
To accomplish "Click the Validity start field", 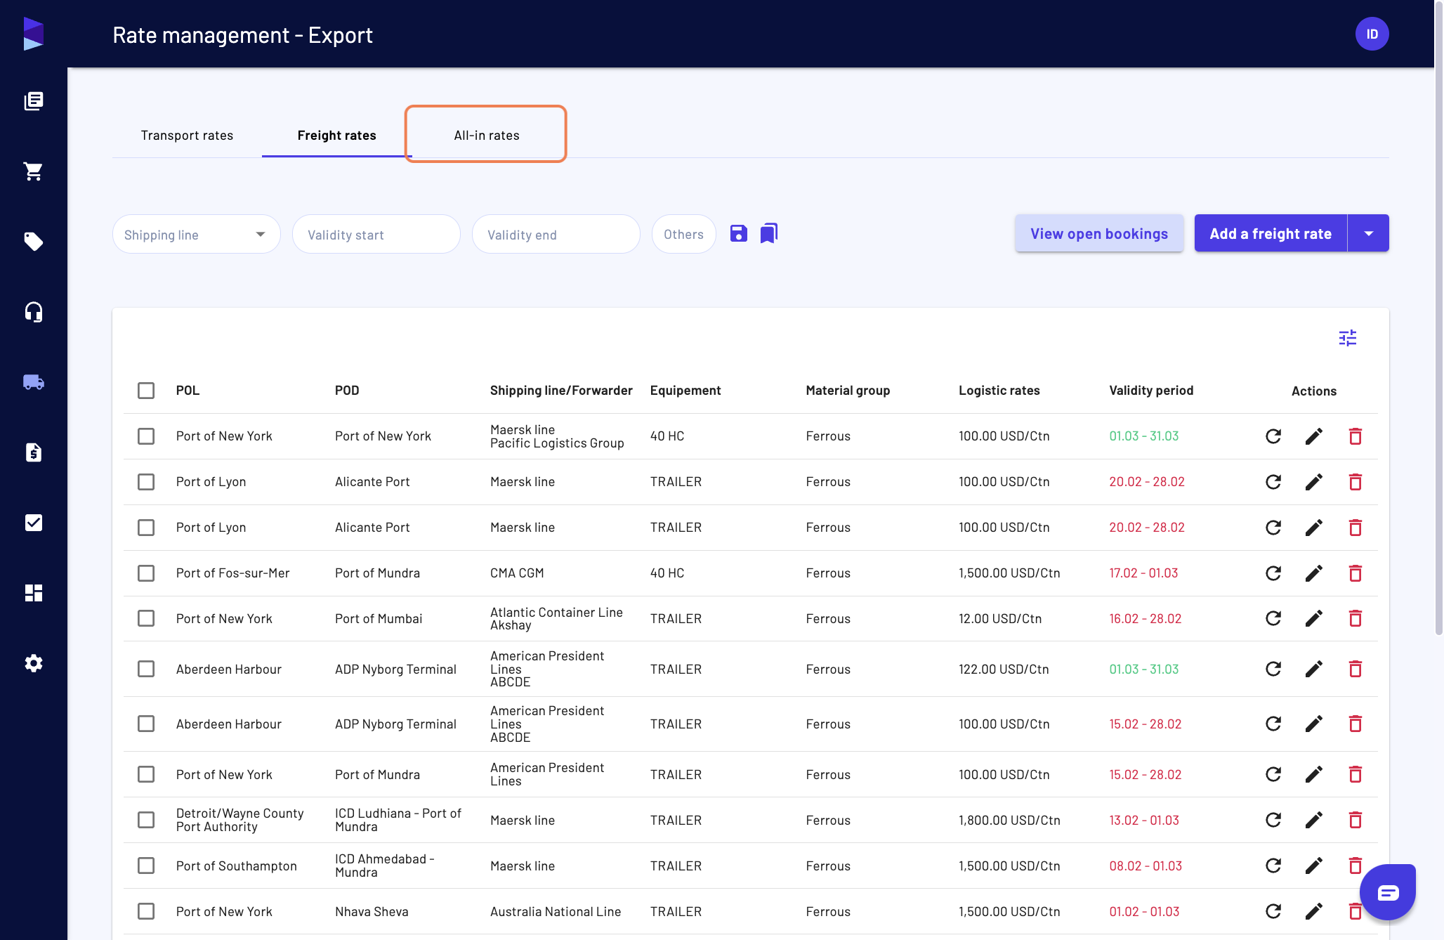I will click(376, 234).
